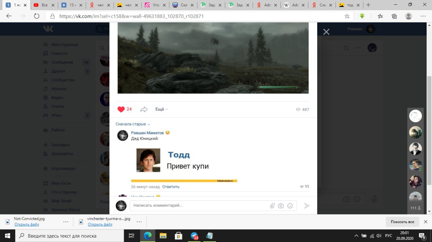Screen dimensions: 432x242
Task: Add photo via camera icon in comment box
Action: tap(281, 206)
